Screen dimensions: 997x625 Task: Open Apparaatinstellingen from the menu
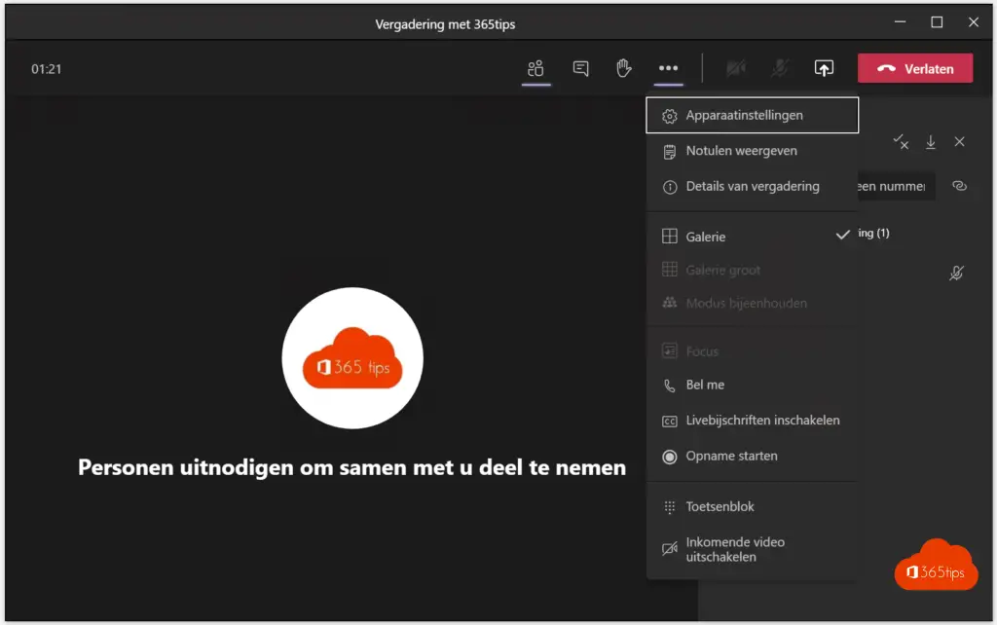(744, 115)
